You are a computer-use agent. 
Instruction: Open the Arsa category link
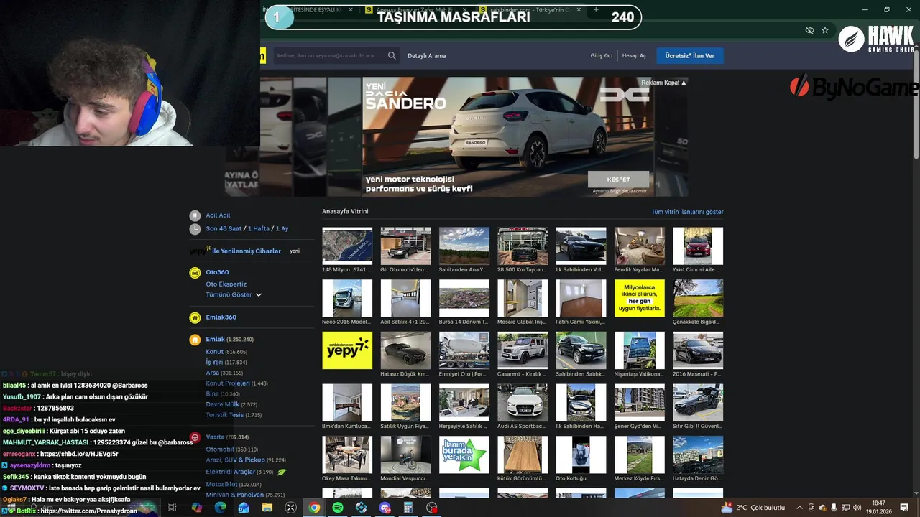[213, 373]
